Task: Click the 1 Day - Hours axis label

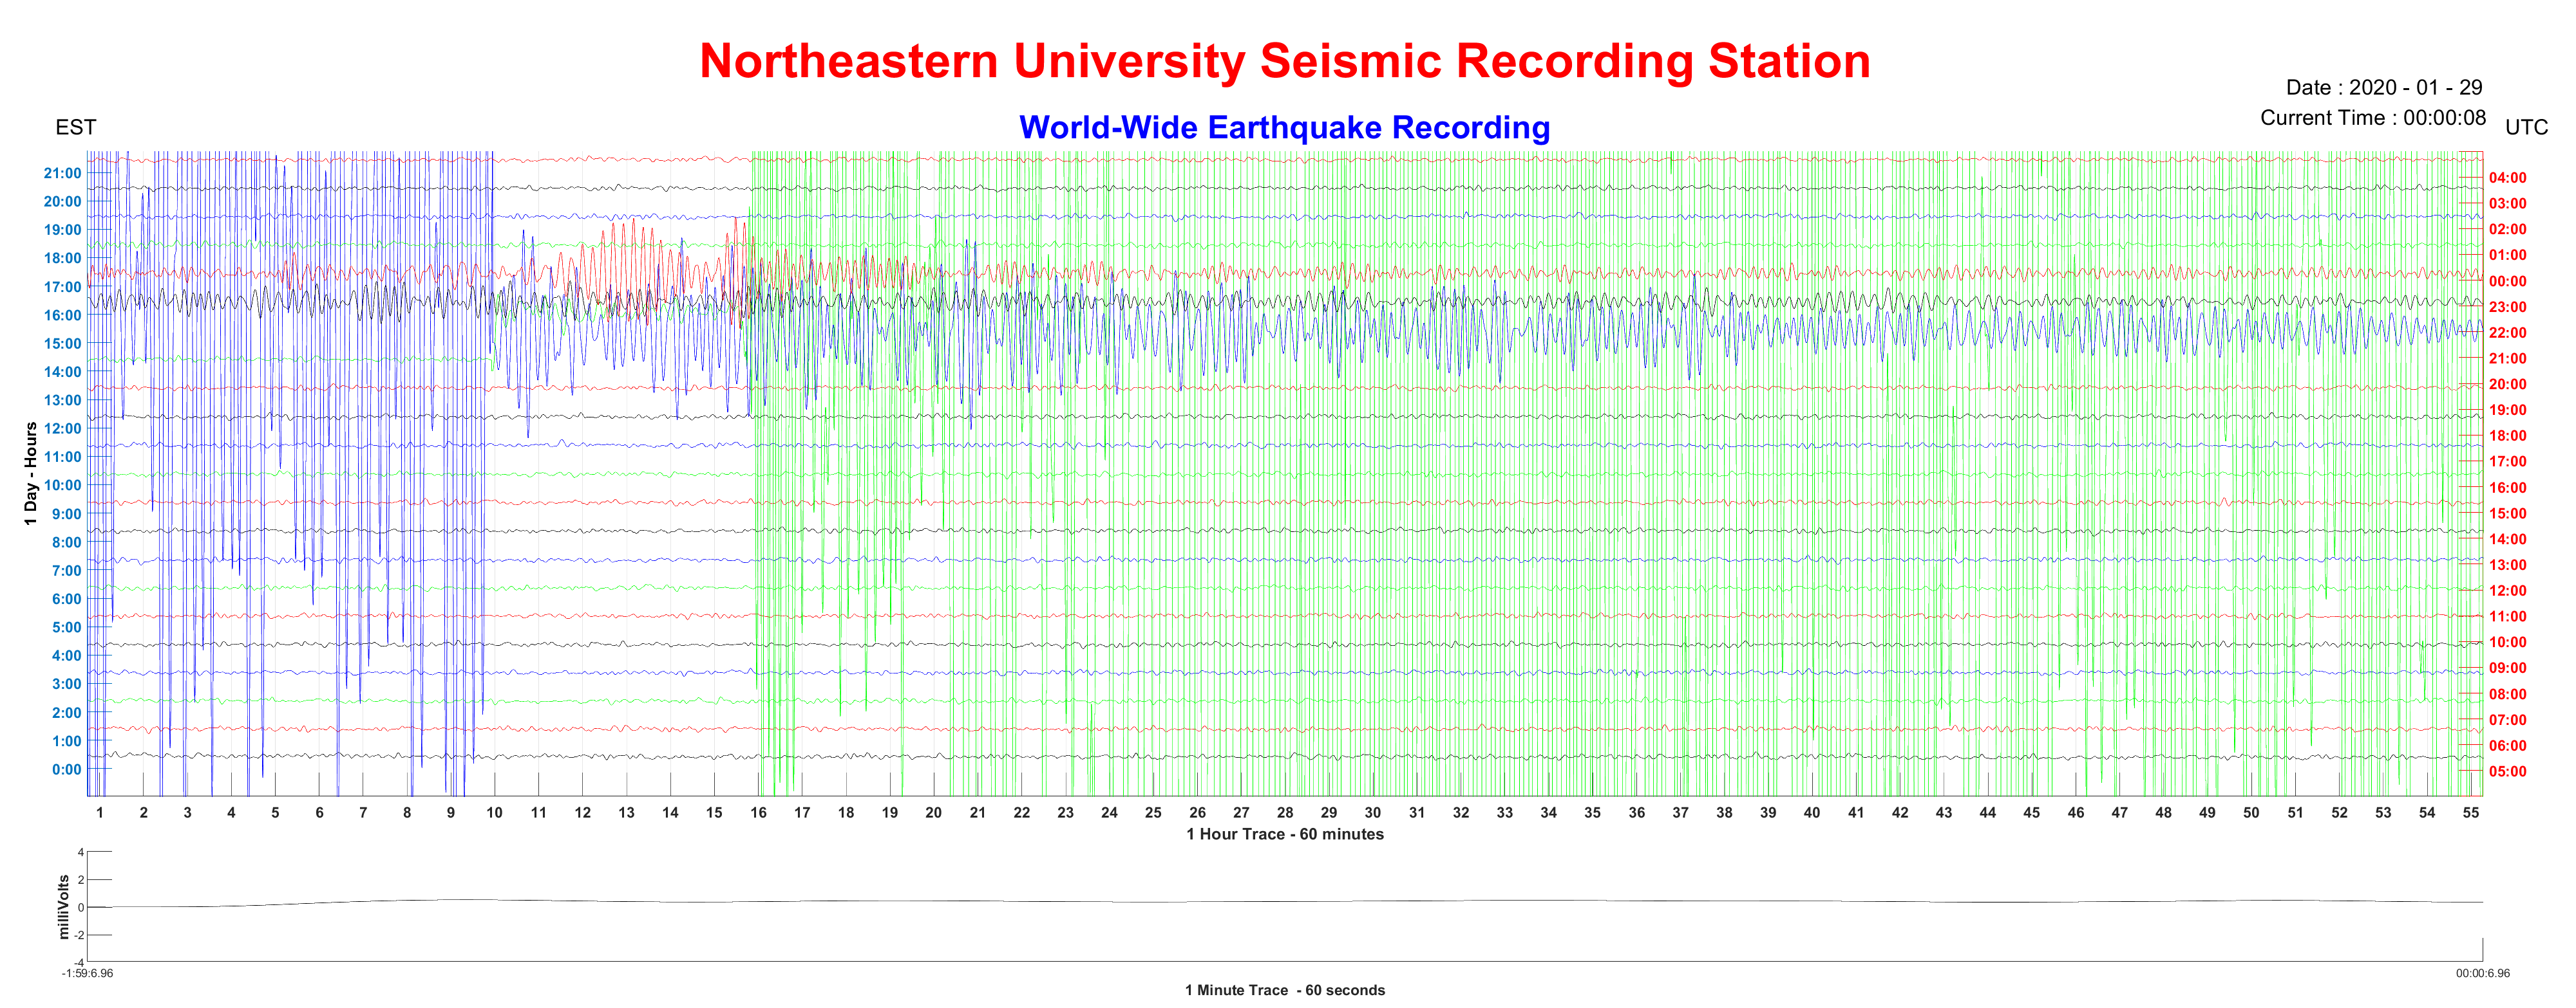Action: [x=31, y=473]
